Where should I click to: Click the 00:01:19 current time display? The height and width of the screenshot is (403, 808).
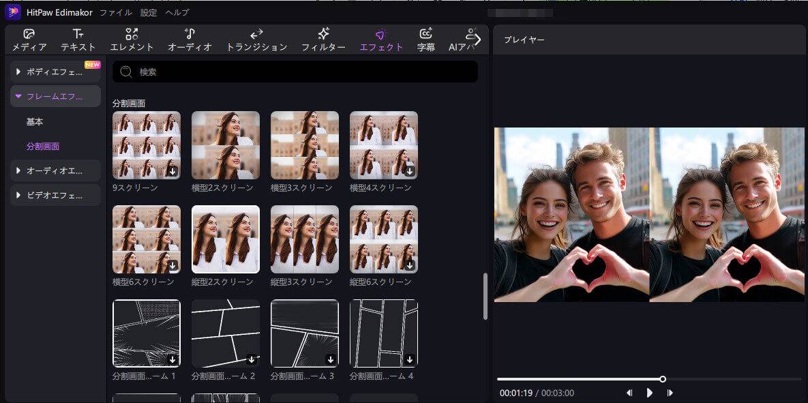pyautogui.click(x=515, y=393)
